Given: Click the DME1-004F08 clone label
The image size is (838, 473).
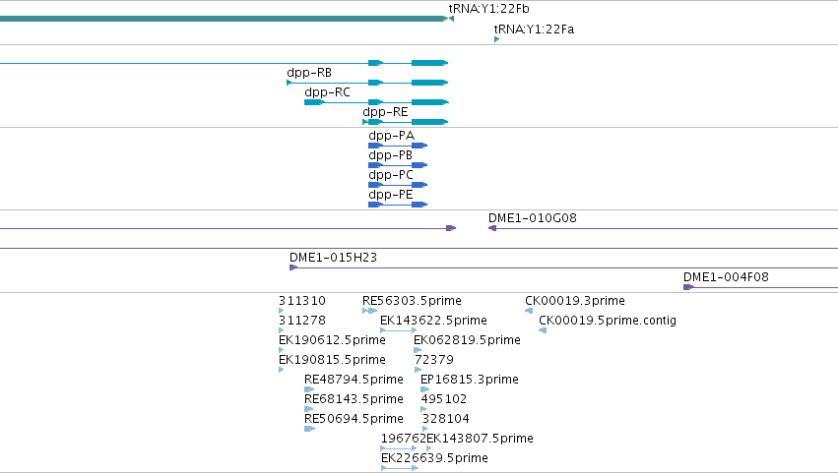Looking at the screenshot, I should [x=726, y=277].
